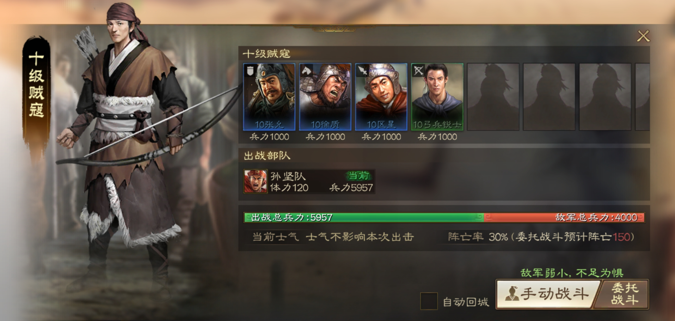Select enemy general 张允 portrait

point(269,97)
